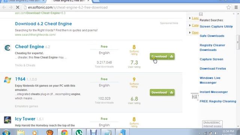Open uTorrent from the taskbar
Image resolution: width=240 pixels, height=135 pixels.
pos(79,132)
